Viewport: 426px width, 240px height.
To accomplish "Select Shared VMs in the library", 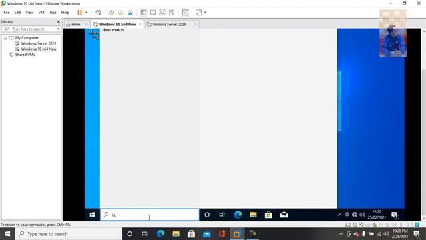I will coord(25,55).
